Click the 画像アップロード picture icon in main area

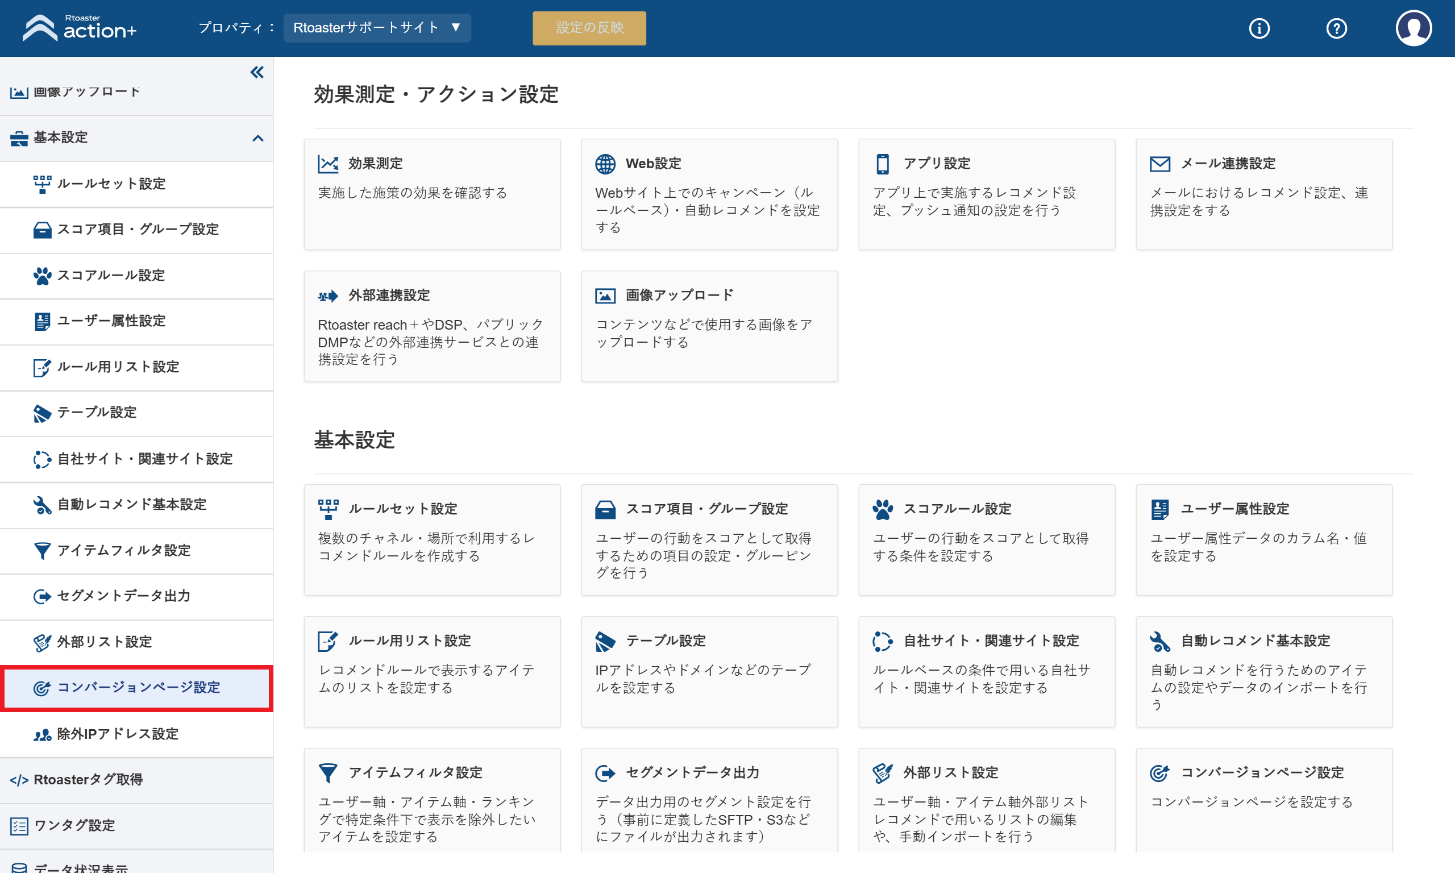pyautogui.click(x=605, y=296)
